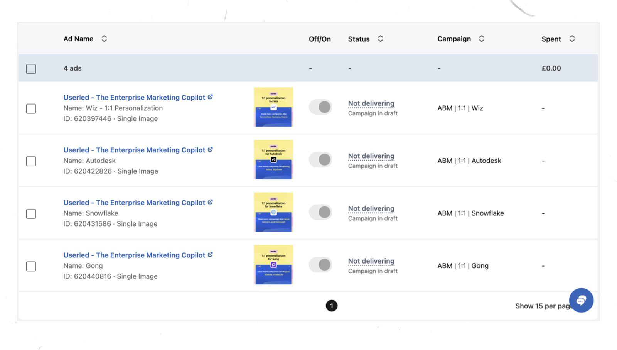The width and height of the screenshot is (617, 350).
Task: Click ID: 620397446 text
Action: point(88,118)
